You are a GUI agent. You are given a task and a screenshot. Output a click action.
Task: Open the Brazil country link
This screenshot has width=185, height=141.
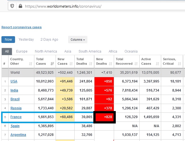click(15, 99)
